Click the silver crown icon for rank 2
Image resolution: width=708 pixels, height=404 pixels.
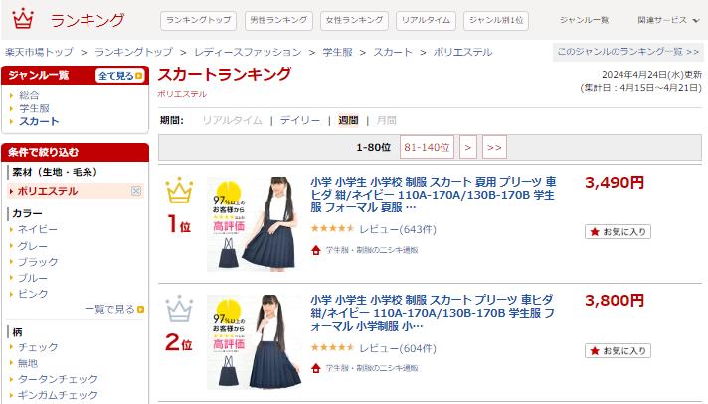click(179, 309)
